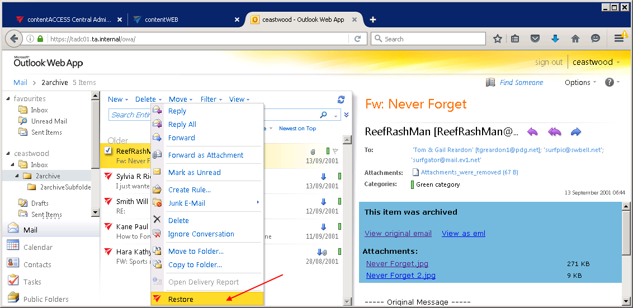Open the ceastwood user dropdown

click(x=596, y=62)
